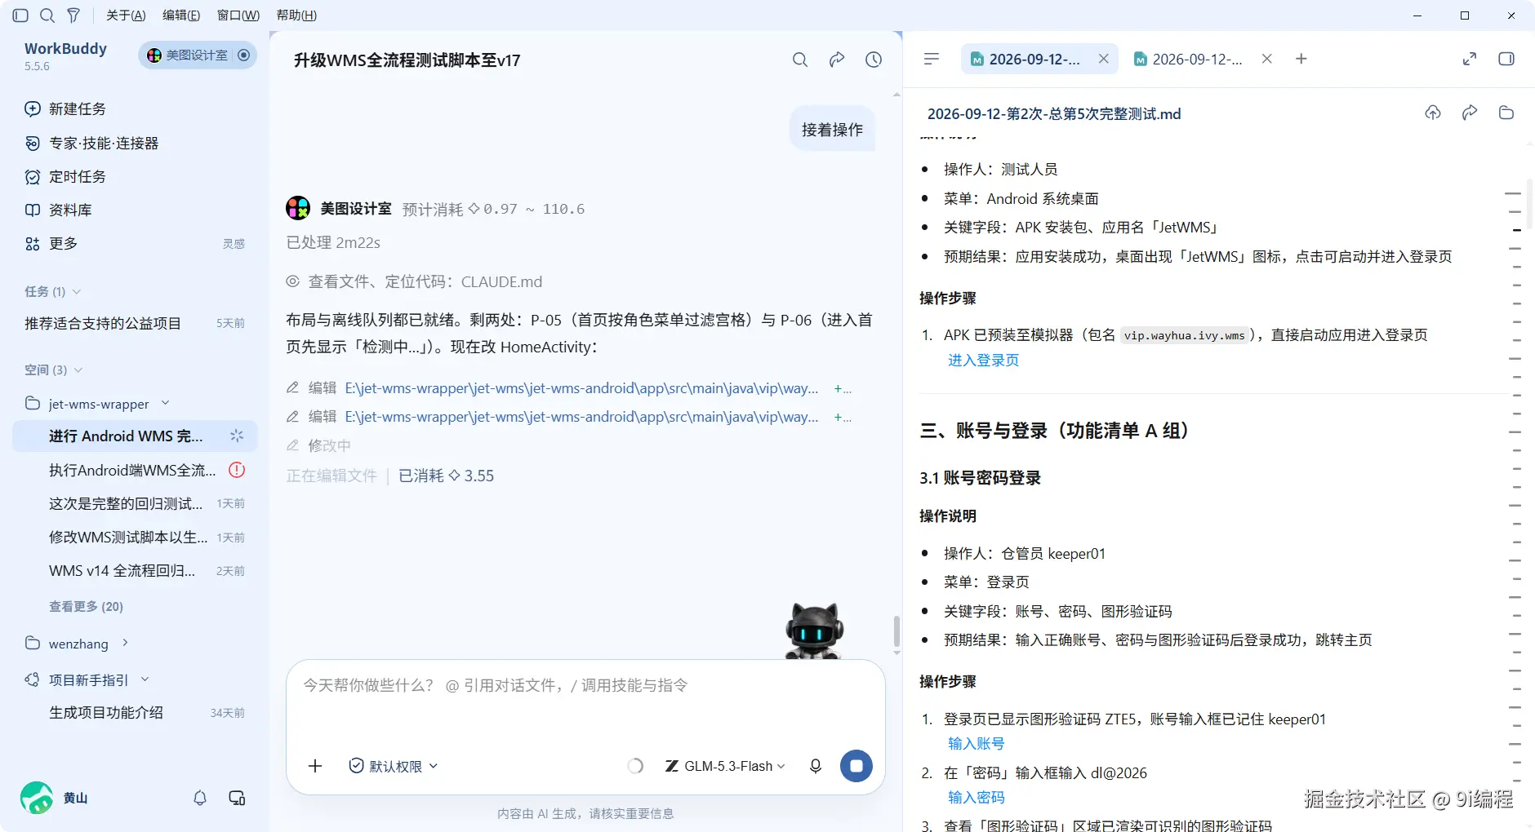Share the conversation via arrow icon

[837, 60]
